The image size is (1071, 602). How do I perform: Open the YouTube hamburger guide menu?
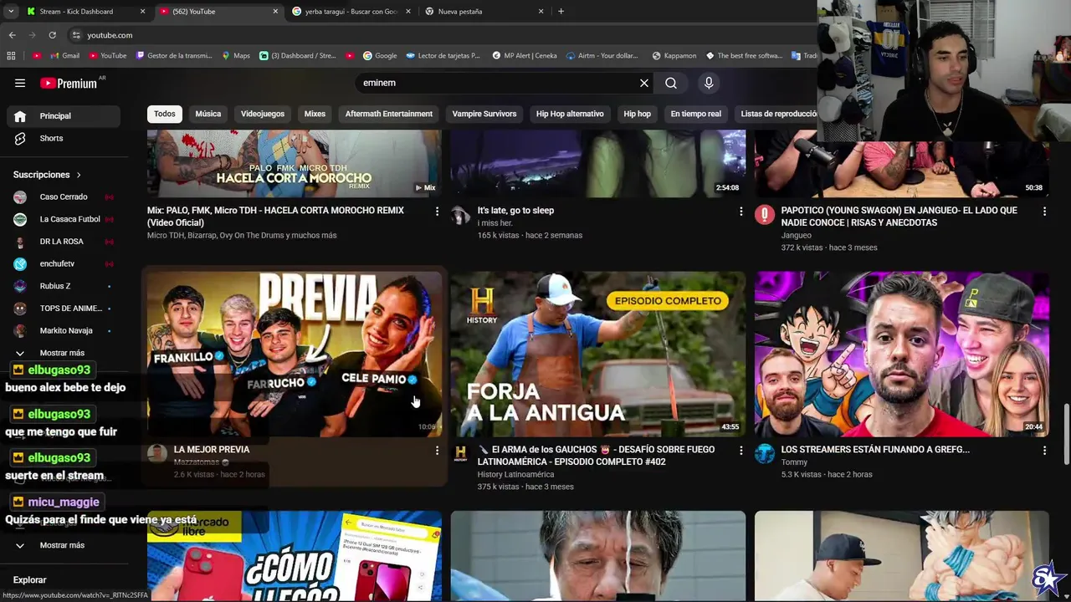[20, 83]
